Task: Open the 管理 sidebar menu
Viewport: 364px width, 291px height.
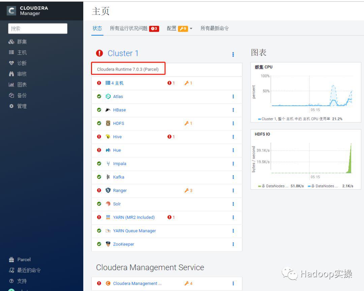Action: [x=18, y=106]
